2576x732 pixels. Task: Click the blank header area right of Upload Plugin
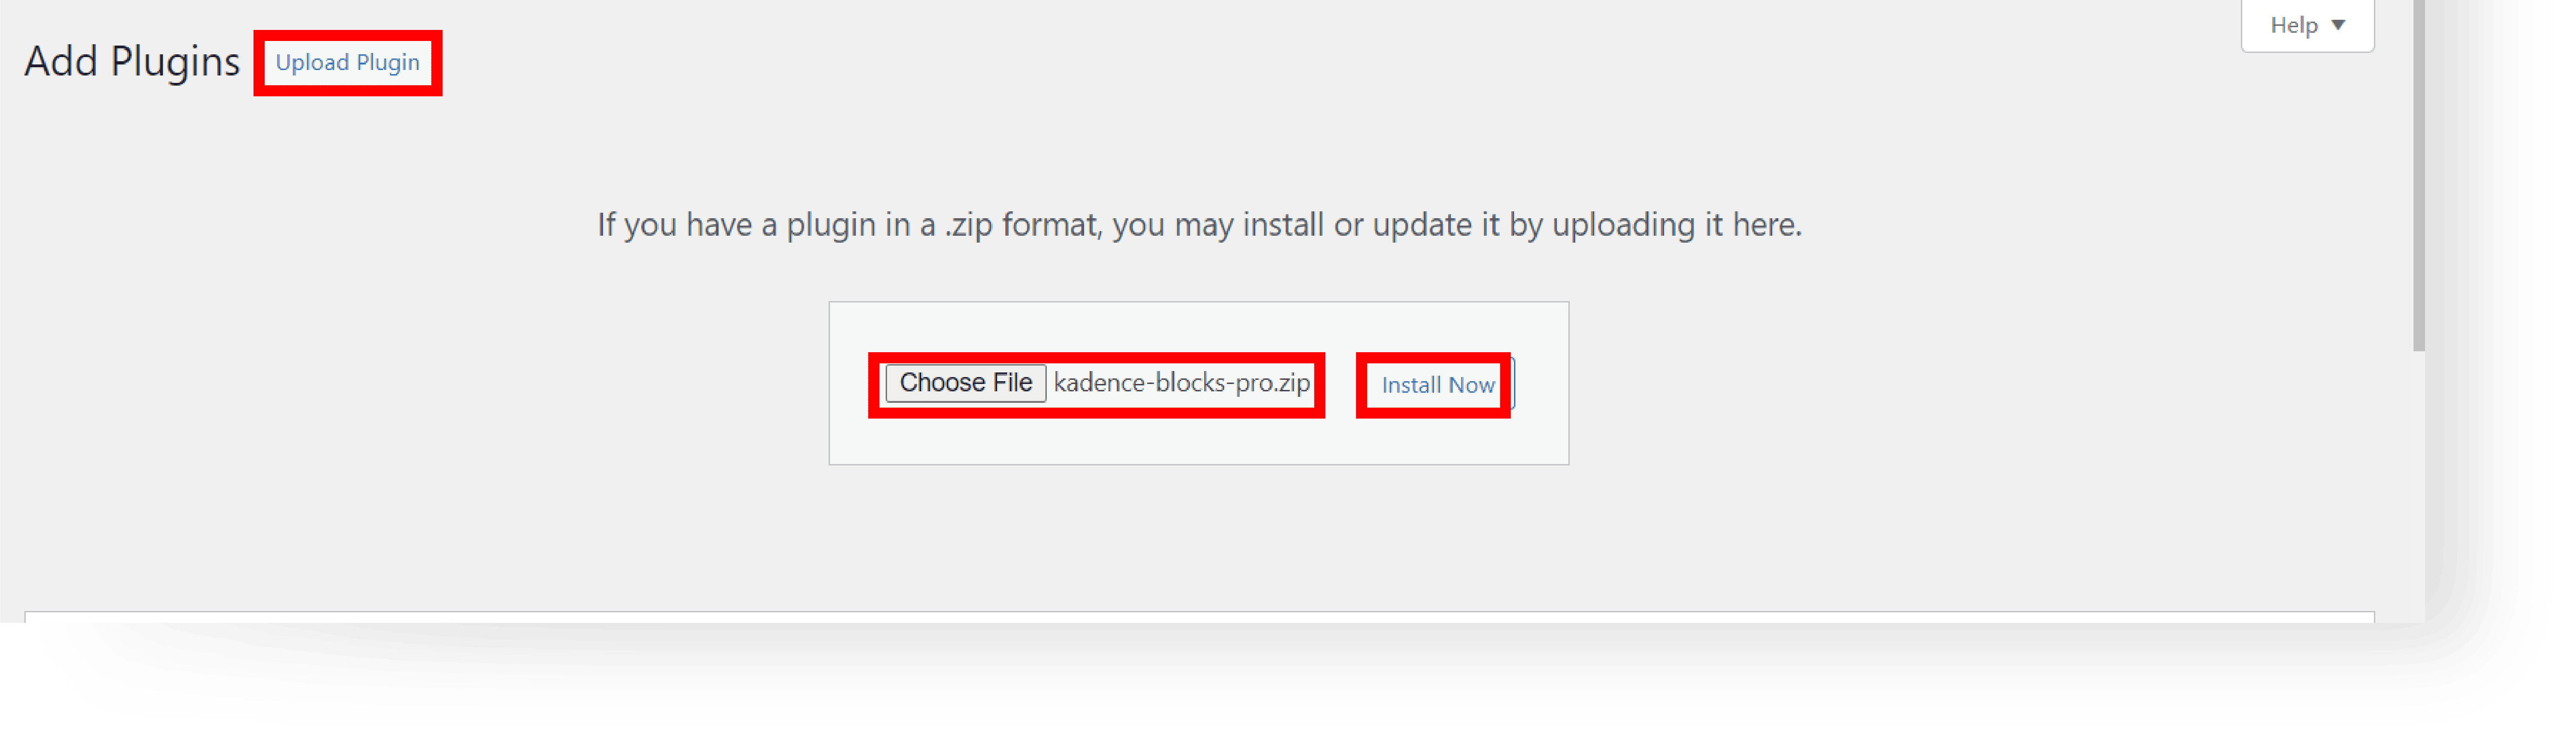[x=1300, y=63]
